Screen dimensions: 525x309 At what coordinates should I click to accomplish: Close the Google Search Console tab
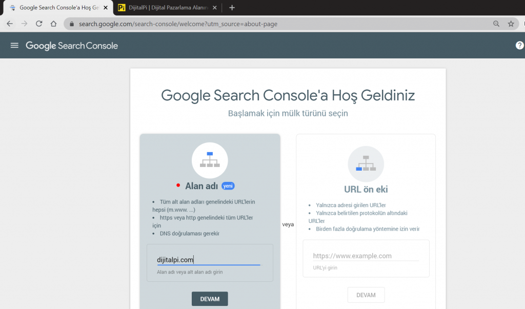click(x=106, y=7)
